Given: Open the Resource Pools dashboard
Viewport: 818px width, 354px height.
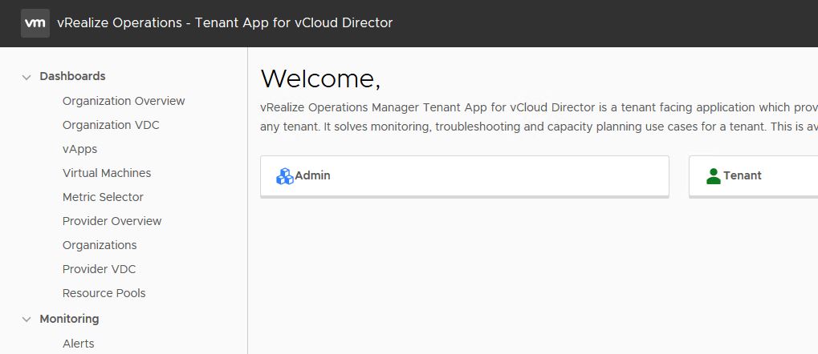Looking at the screenshot, I should [104, 293].
